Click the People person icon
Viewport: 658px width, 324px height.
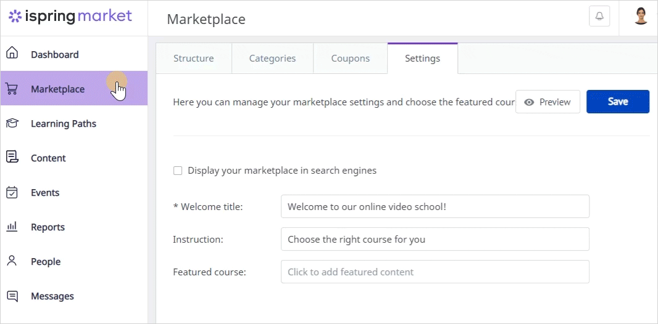coord(12,261)
